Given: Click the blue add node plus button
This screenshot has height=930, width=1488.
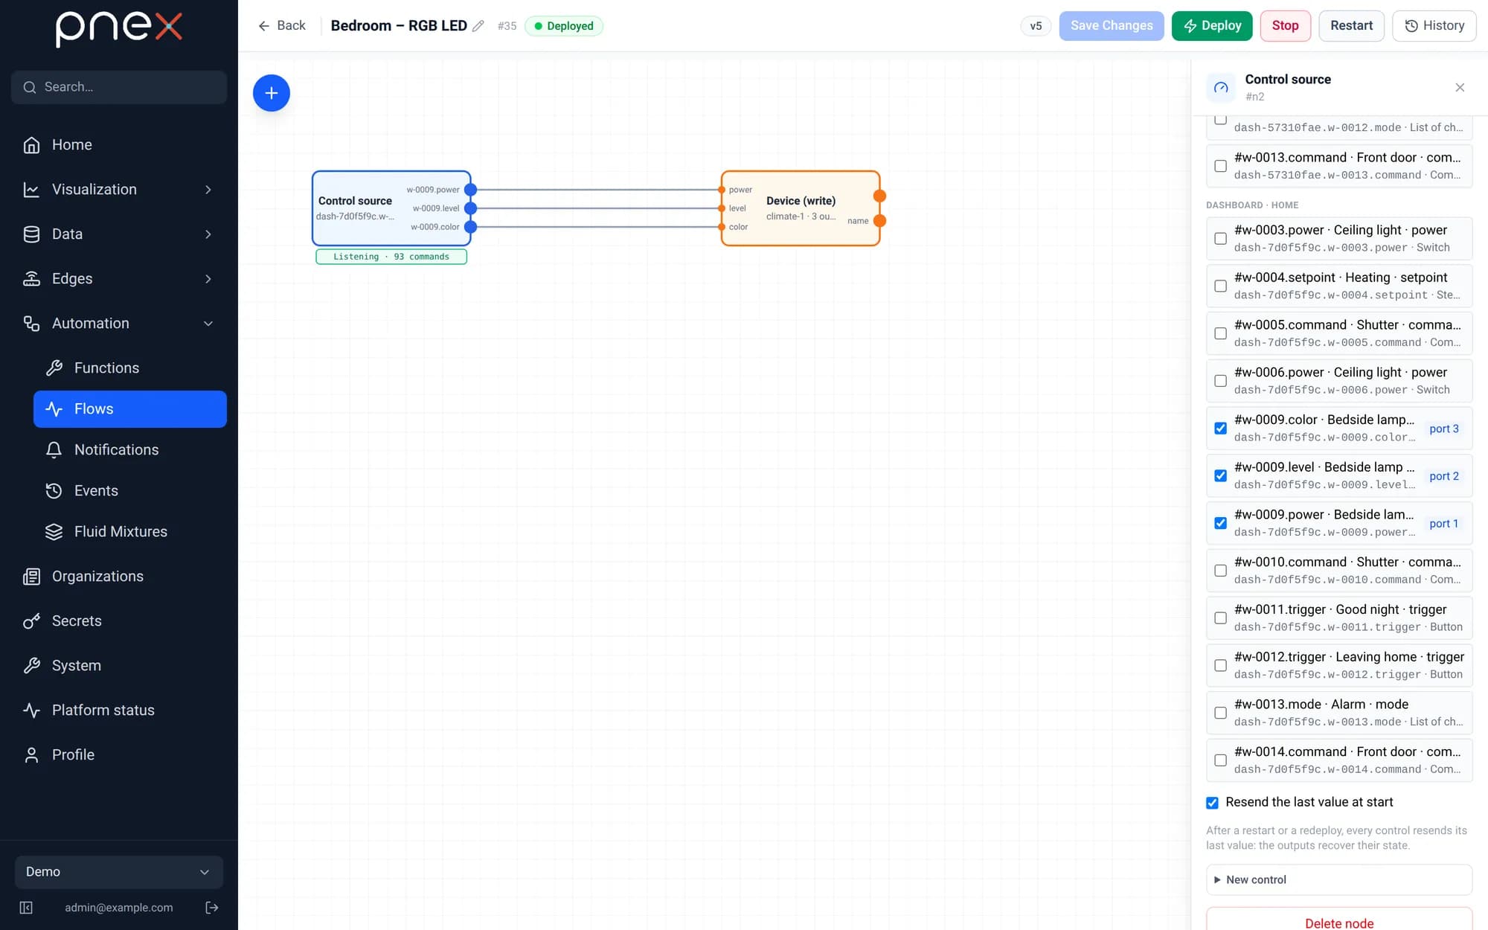Looking at the screenshot, I should [x=272, y=93].
